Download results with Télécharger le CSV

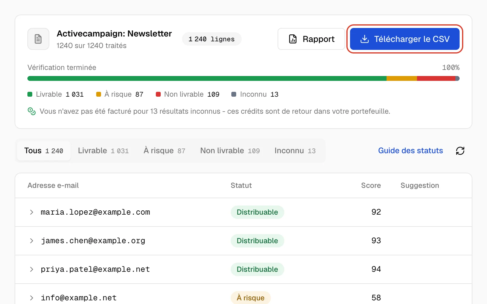405,39
